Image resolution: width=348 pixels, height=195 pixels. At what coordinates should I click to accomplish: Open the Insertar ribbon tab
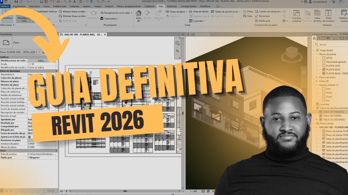coord(86,6)
